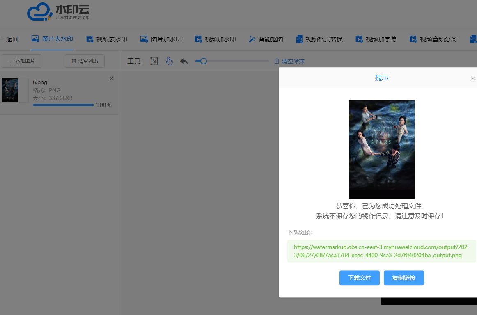
Task: Click the 提示 dialog title
Action: pos(381,78)
